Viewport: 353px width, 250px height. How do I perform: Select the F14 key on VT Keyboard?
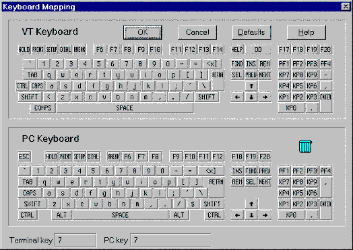pos(218,50)
